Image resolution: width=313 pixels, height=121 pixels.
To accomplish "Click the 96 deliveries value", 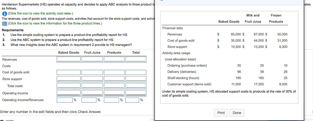I will [239, 72].
